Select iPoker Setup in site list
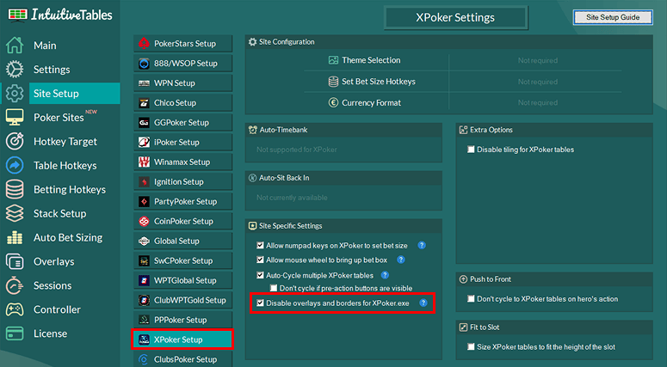 click(183, 143)
